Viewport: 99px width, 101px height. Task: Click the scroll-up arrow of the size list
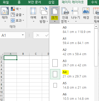click(x=96, y=27)
